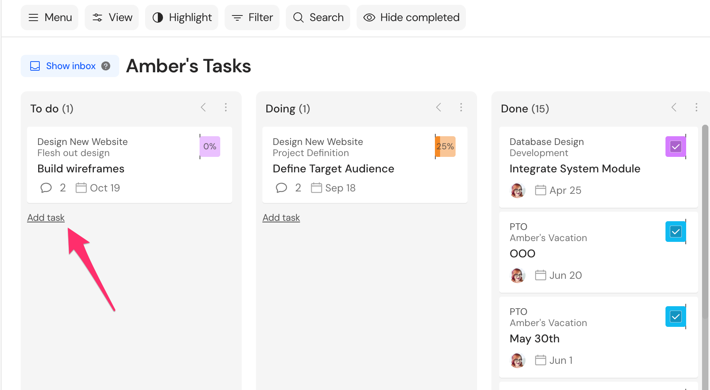
Task: Open comments on Define Target Audience card
Action: point(281,187)
